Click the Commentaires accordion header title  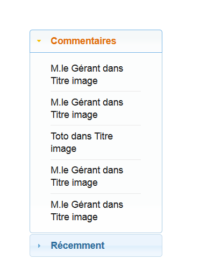coord(83,41)
